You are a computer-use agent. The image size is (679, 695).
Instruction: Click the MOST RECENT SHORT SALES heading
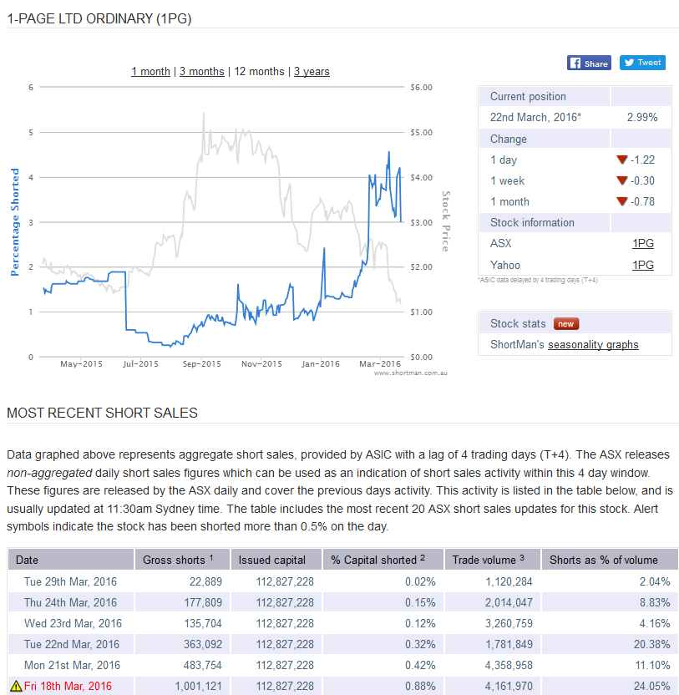click(x=103, y=413)
